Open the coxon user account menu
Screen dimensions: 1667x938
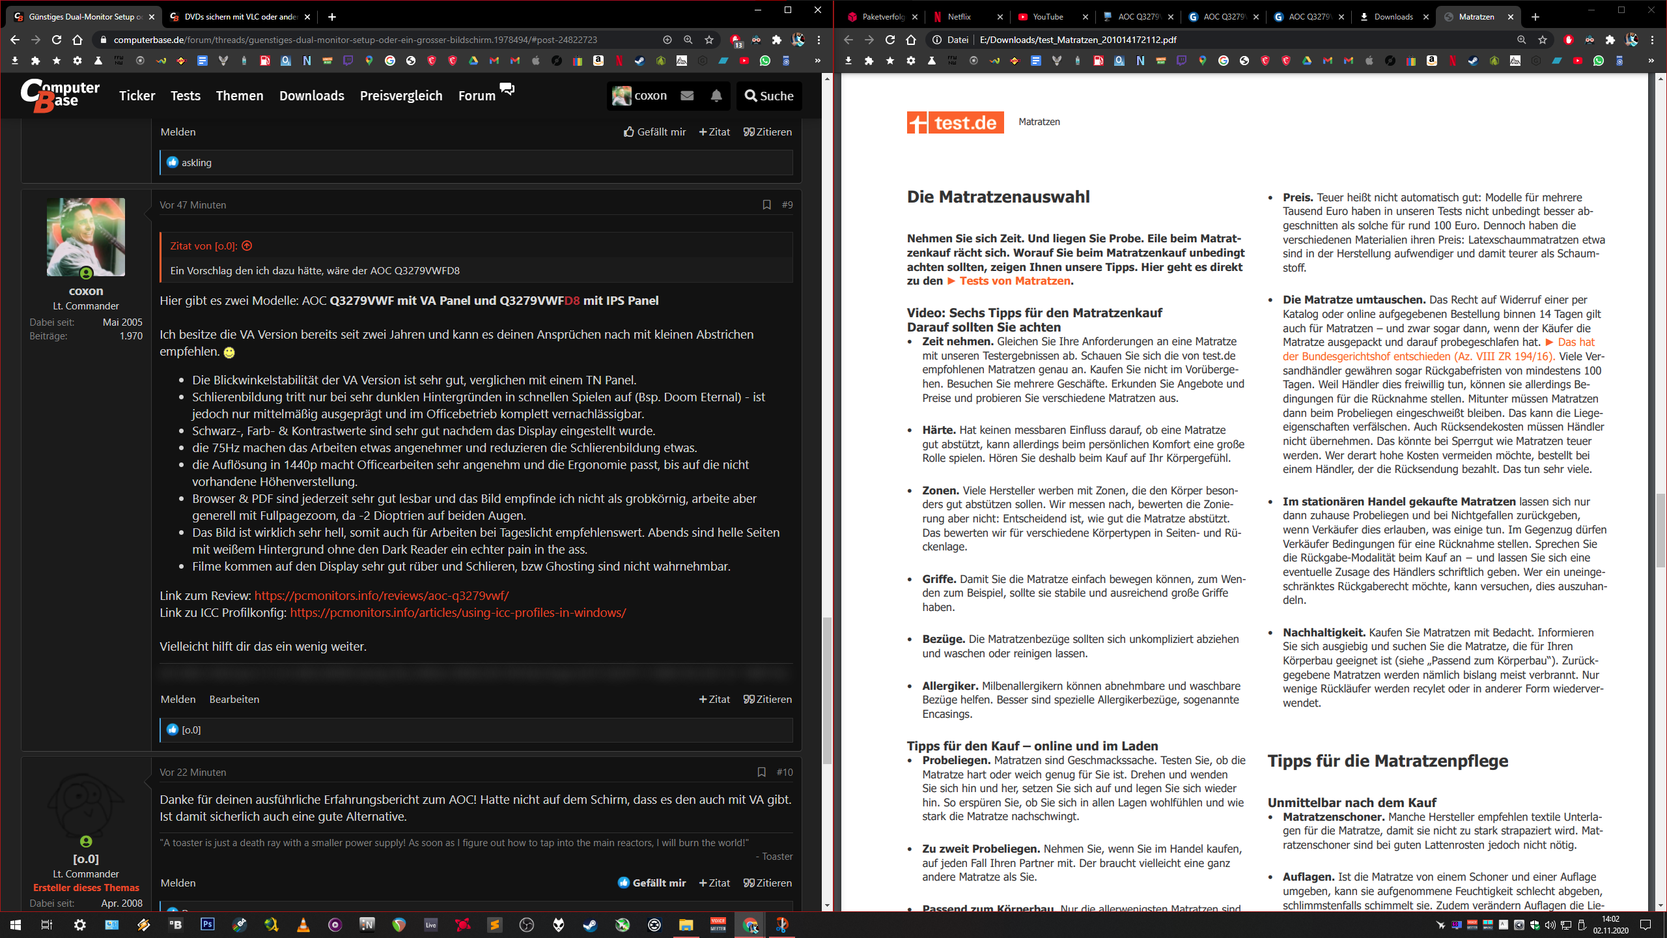click(x=640, y=96)
